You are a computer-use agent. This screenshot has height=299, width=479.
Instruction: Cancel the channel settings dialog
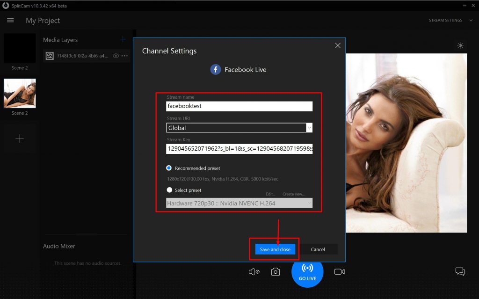tap(318, 249)
